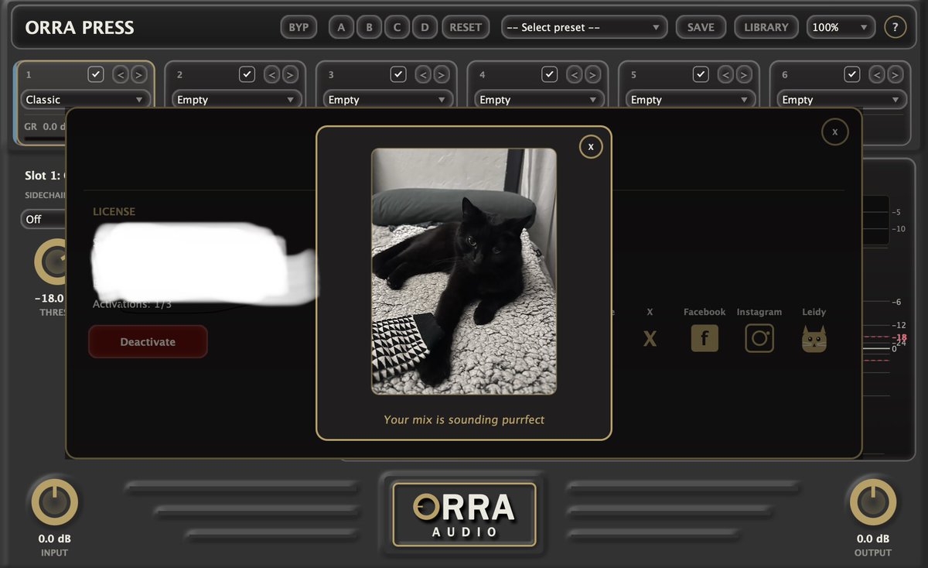Screen dimensions: 928x568
Task: Open slot 4 Empty type dropdown
Action: tap(539, 99)
